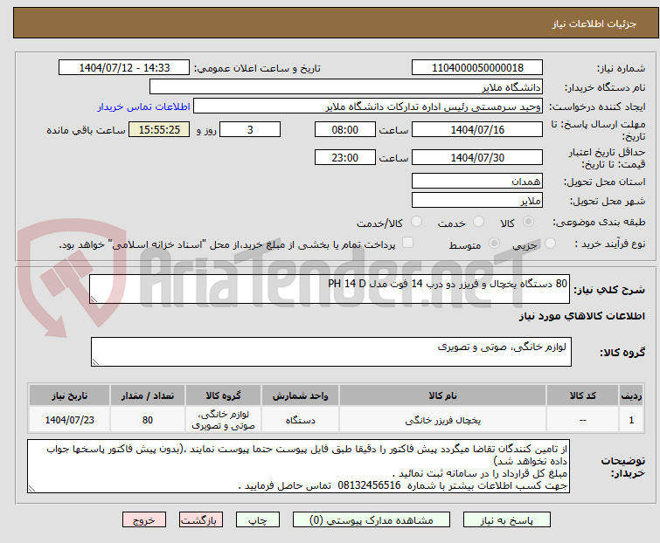Click the تاریخ نیاز column header
This screenshot has width=660, height=543.
[x=69, y=395]
